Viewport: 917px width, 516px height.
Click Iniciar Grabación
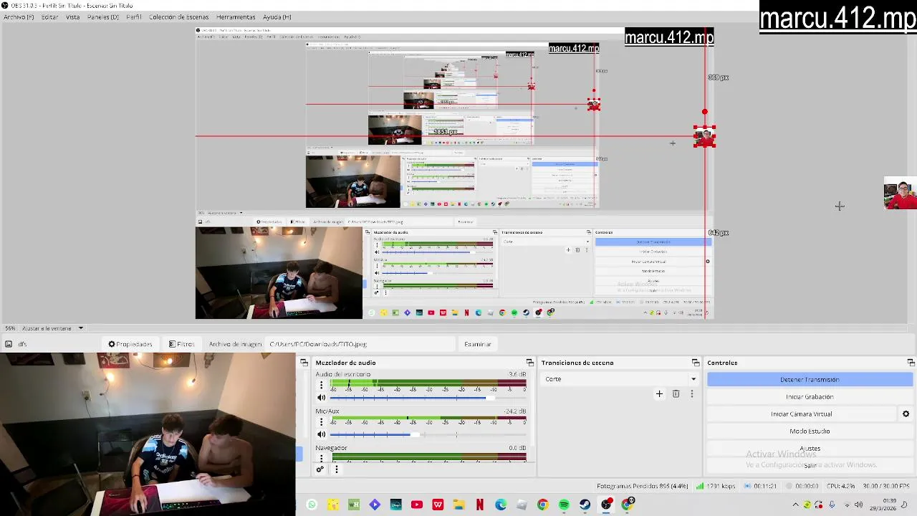(x=810, y=396)
